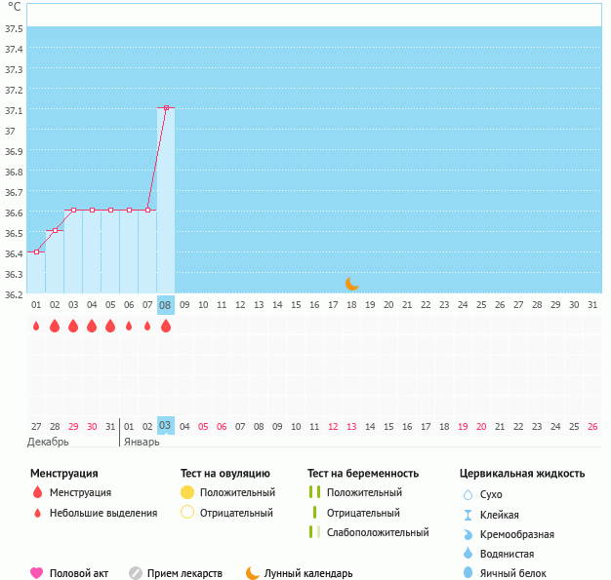Click the temperature point on day 01
611x580 pixels.
[36, 251]
